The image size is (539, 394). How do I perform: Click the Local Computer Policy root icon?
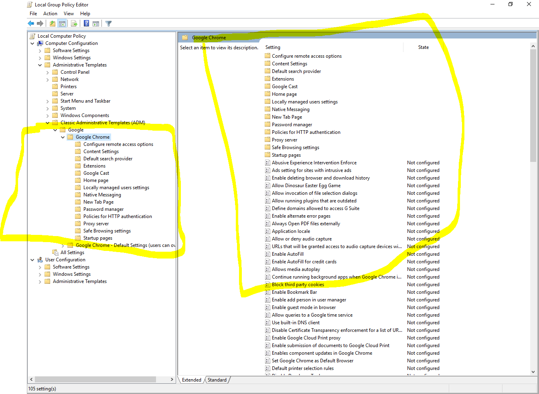[32, 36]
